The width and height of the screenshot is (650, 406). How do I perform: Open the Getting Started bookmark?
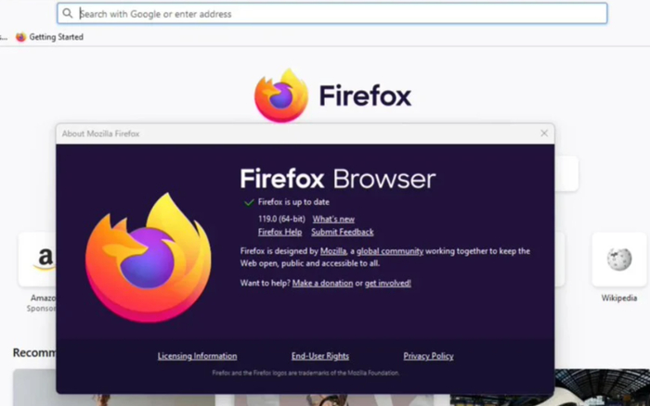[50, 37]
